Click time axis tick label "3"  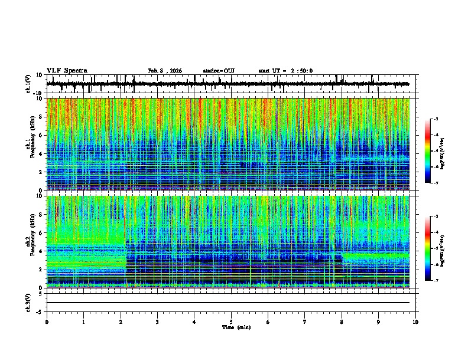[157, 322]
